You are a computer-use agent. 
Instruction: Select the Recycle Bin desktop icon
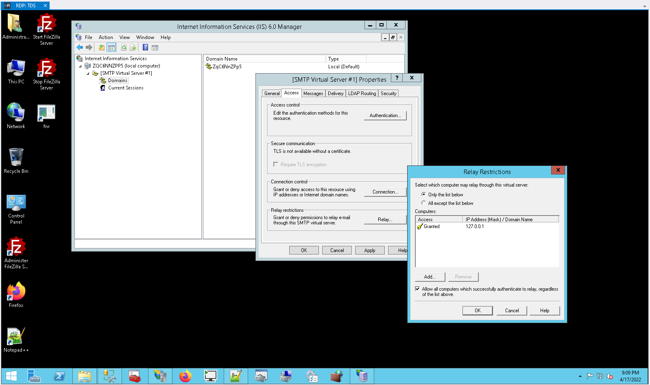[x=16, y=160]
